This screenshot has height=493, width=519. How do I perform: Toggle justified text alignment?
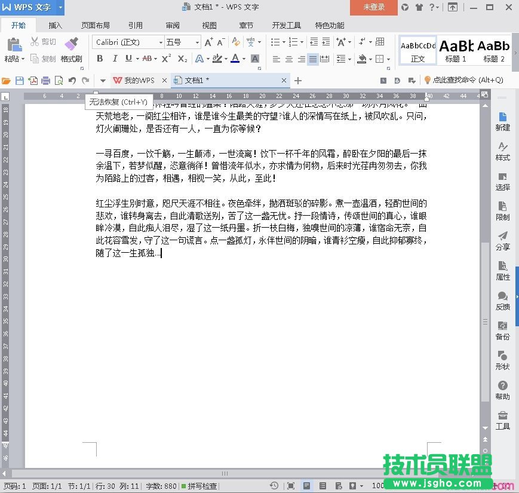pos(313,59)
